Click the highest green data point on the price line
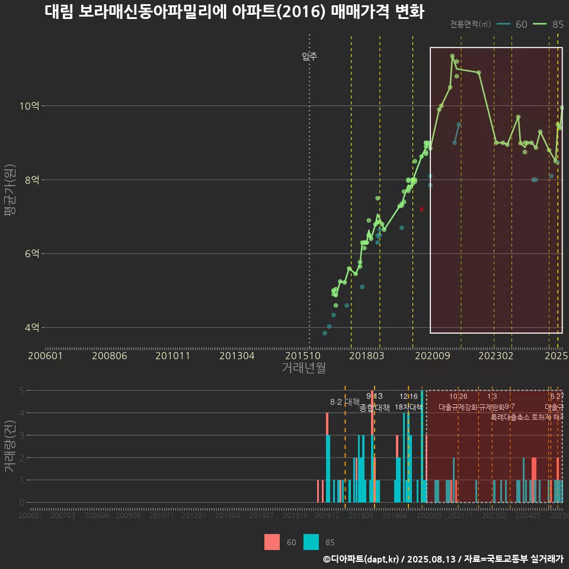569x569 pixels. pos(452,56)
